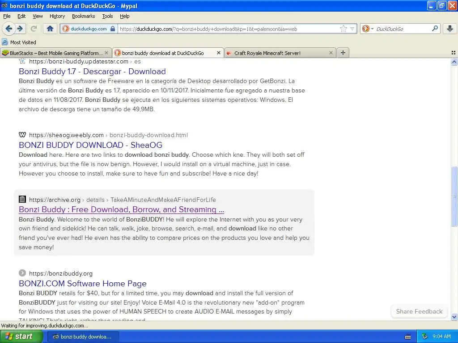Click 'Waiting for improving.duckduckgo.com...' status text
Screen dimensions: 458x343
point(44,326)
